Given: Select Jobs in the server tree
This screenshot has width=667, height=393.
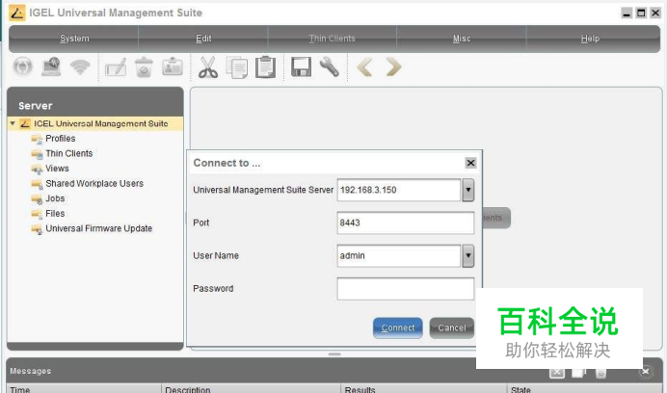Looking at the screenshot, I should coord(55,198).
